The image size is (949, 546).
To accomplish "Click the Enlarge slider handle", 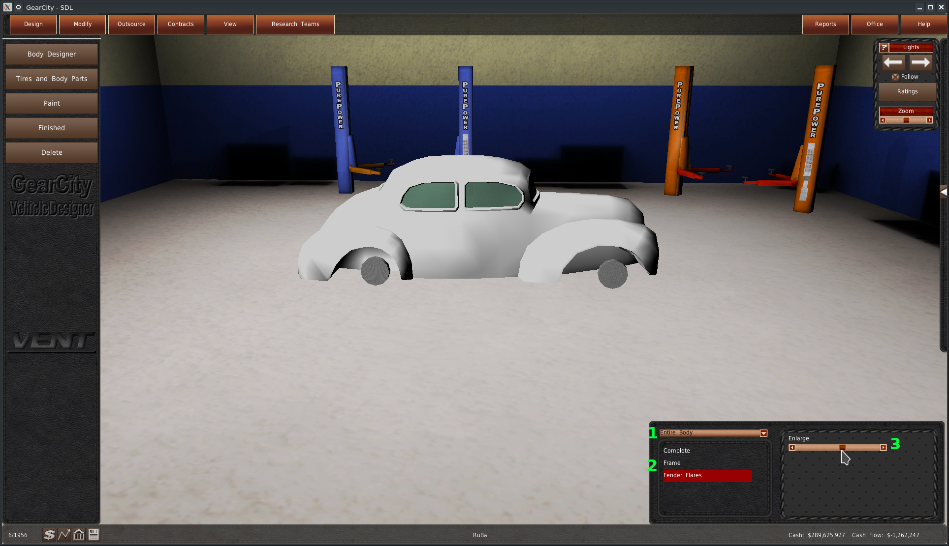I will (x=842, y=447).
